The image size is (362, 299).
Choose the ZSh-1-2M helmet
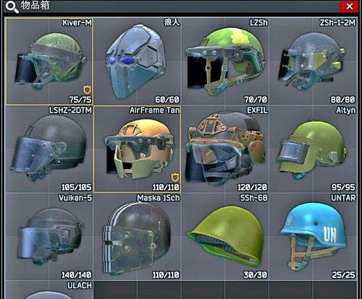tap(313, 61)
